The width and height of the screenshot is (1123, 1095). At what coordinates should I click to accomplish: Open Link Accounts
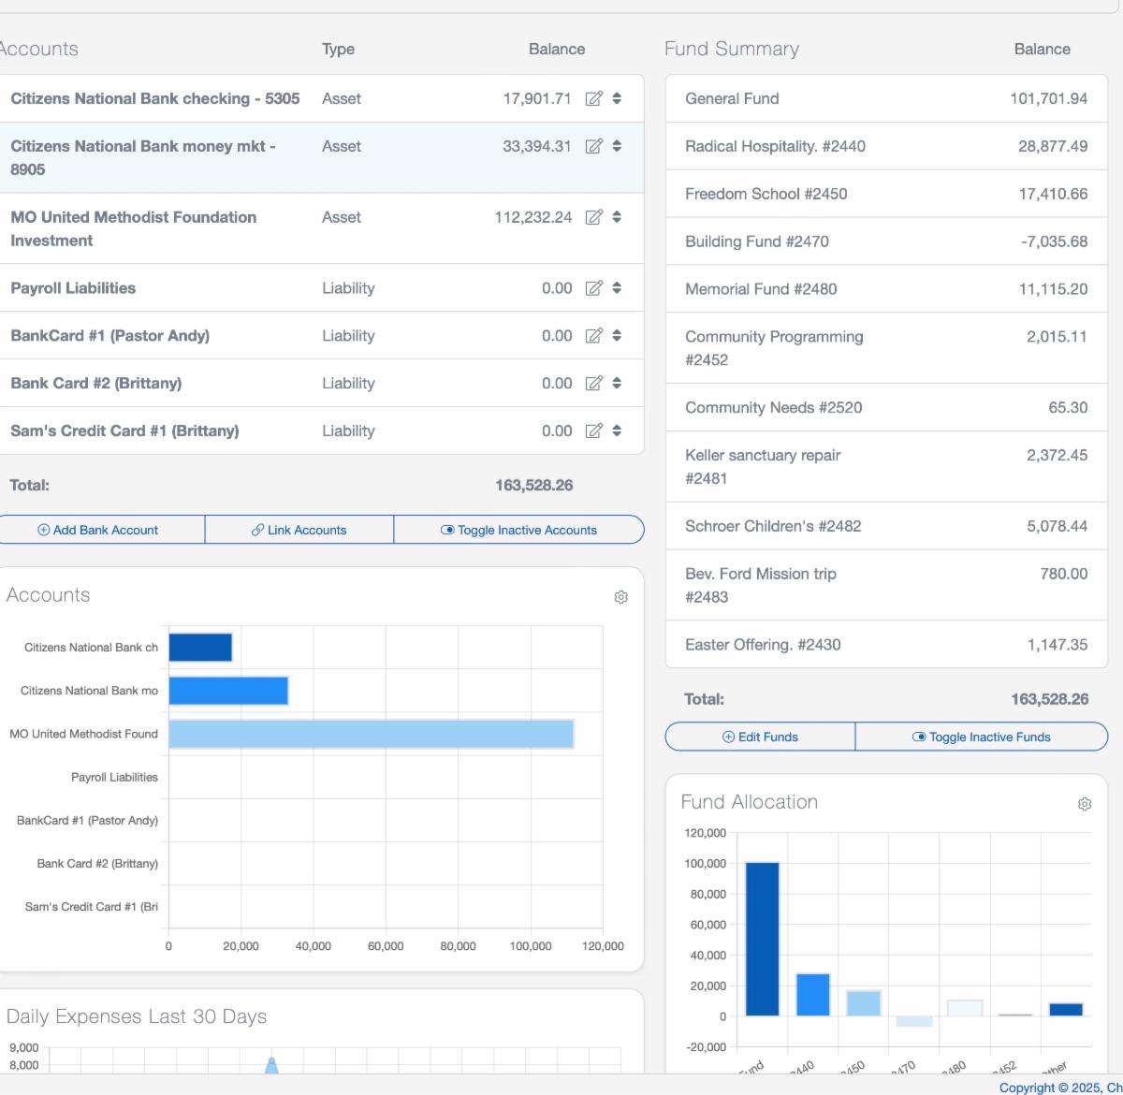coord(299,530)
